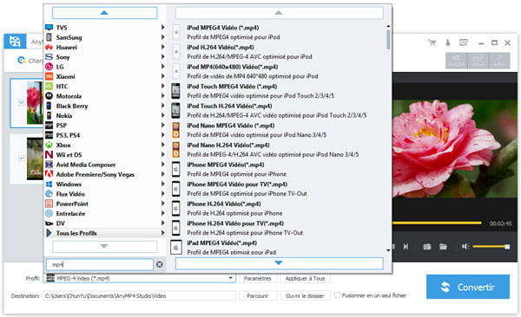Viewport: 521px width, 317px height.
Task: Expand the Tous les Profils submenu arrow
Action: pos(163,233)
